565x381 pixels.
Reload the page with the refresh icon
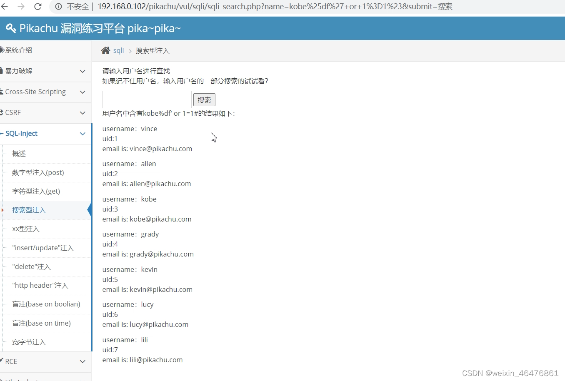click(x=37, y=7)
